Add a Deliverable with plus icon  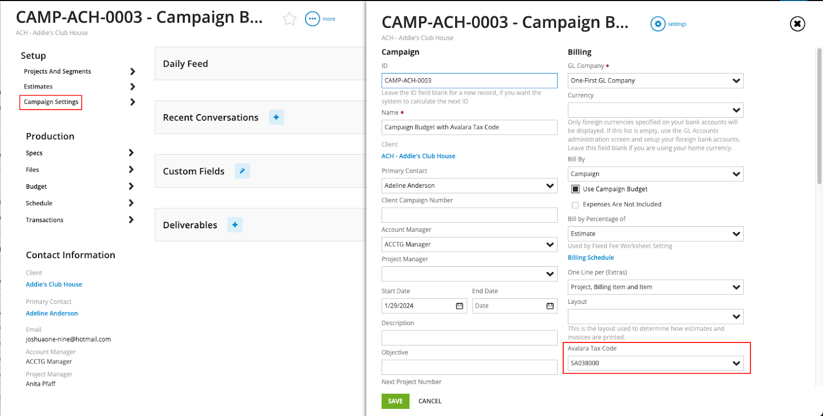[235, 225]
